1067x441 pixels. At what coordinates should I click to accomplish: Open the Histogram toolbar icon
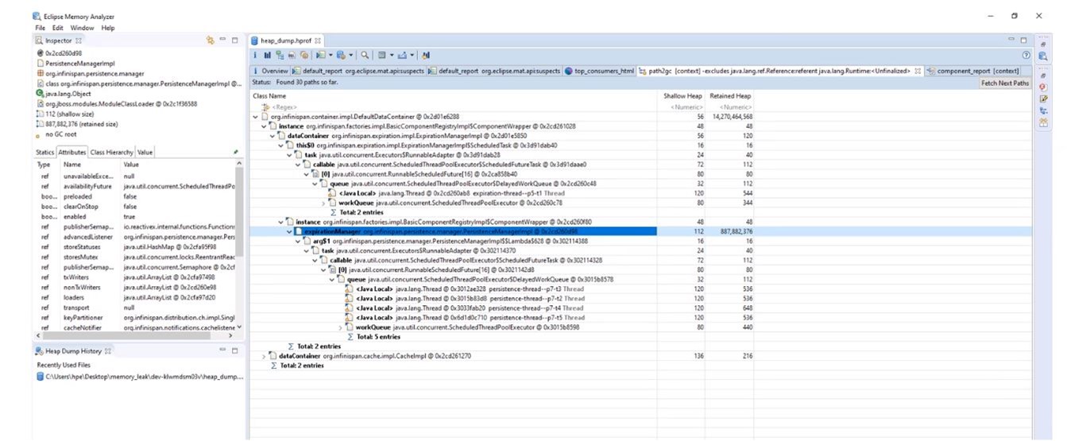tap(267, 55)
